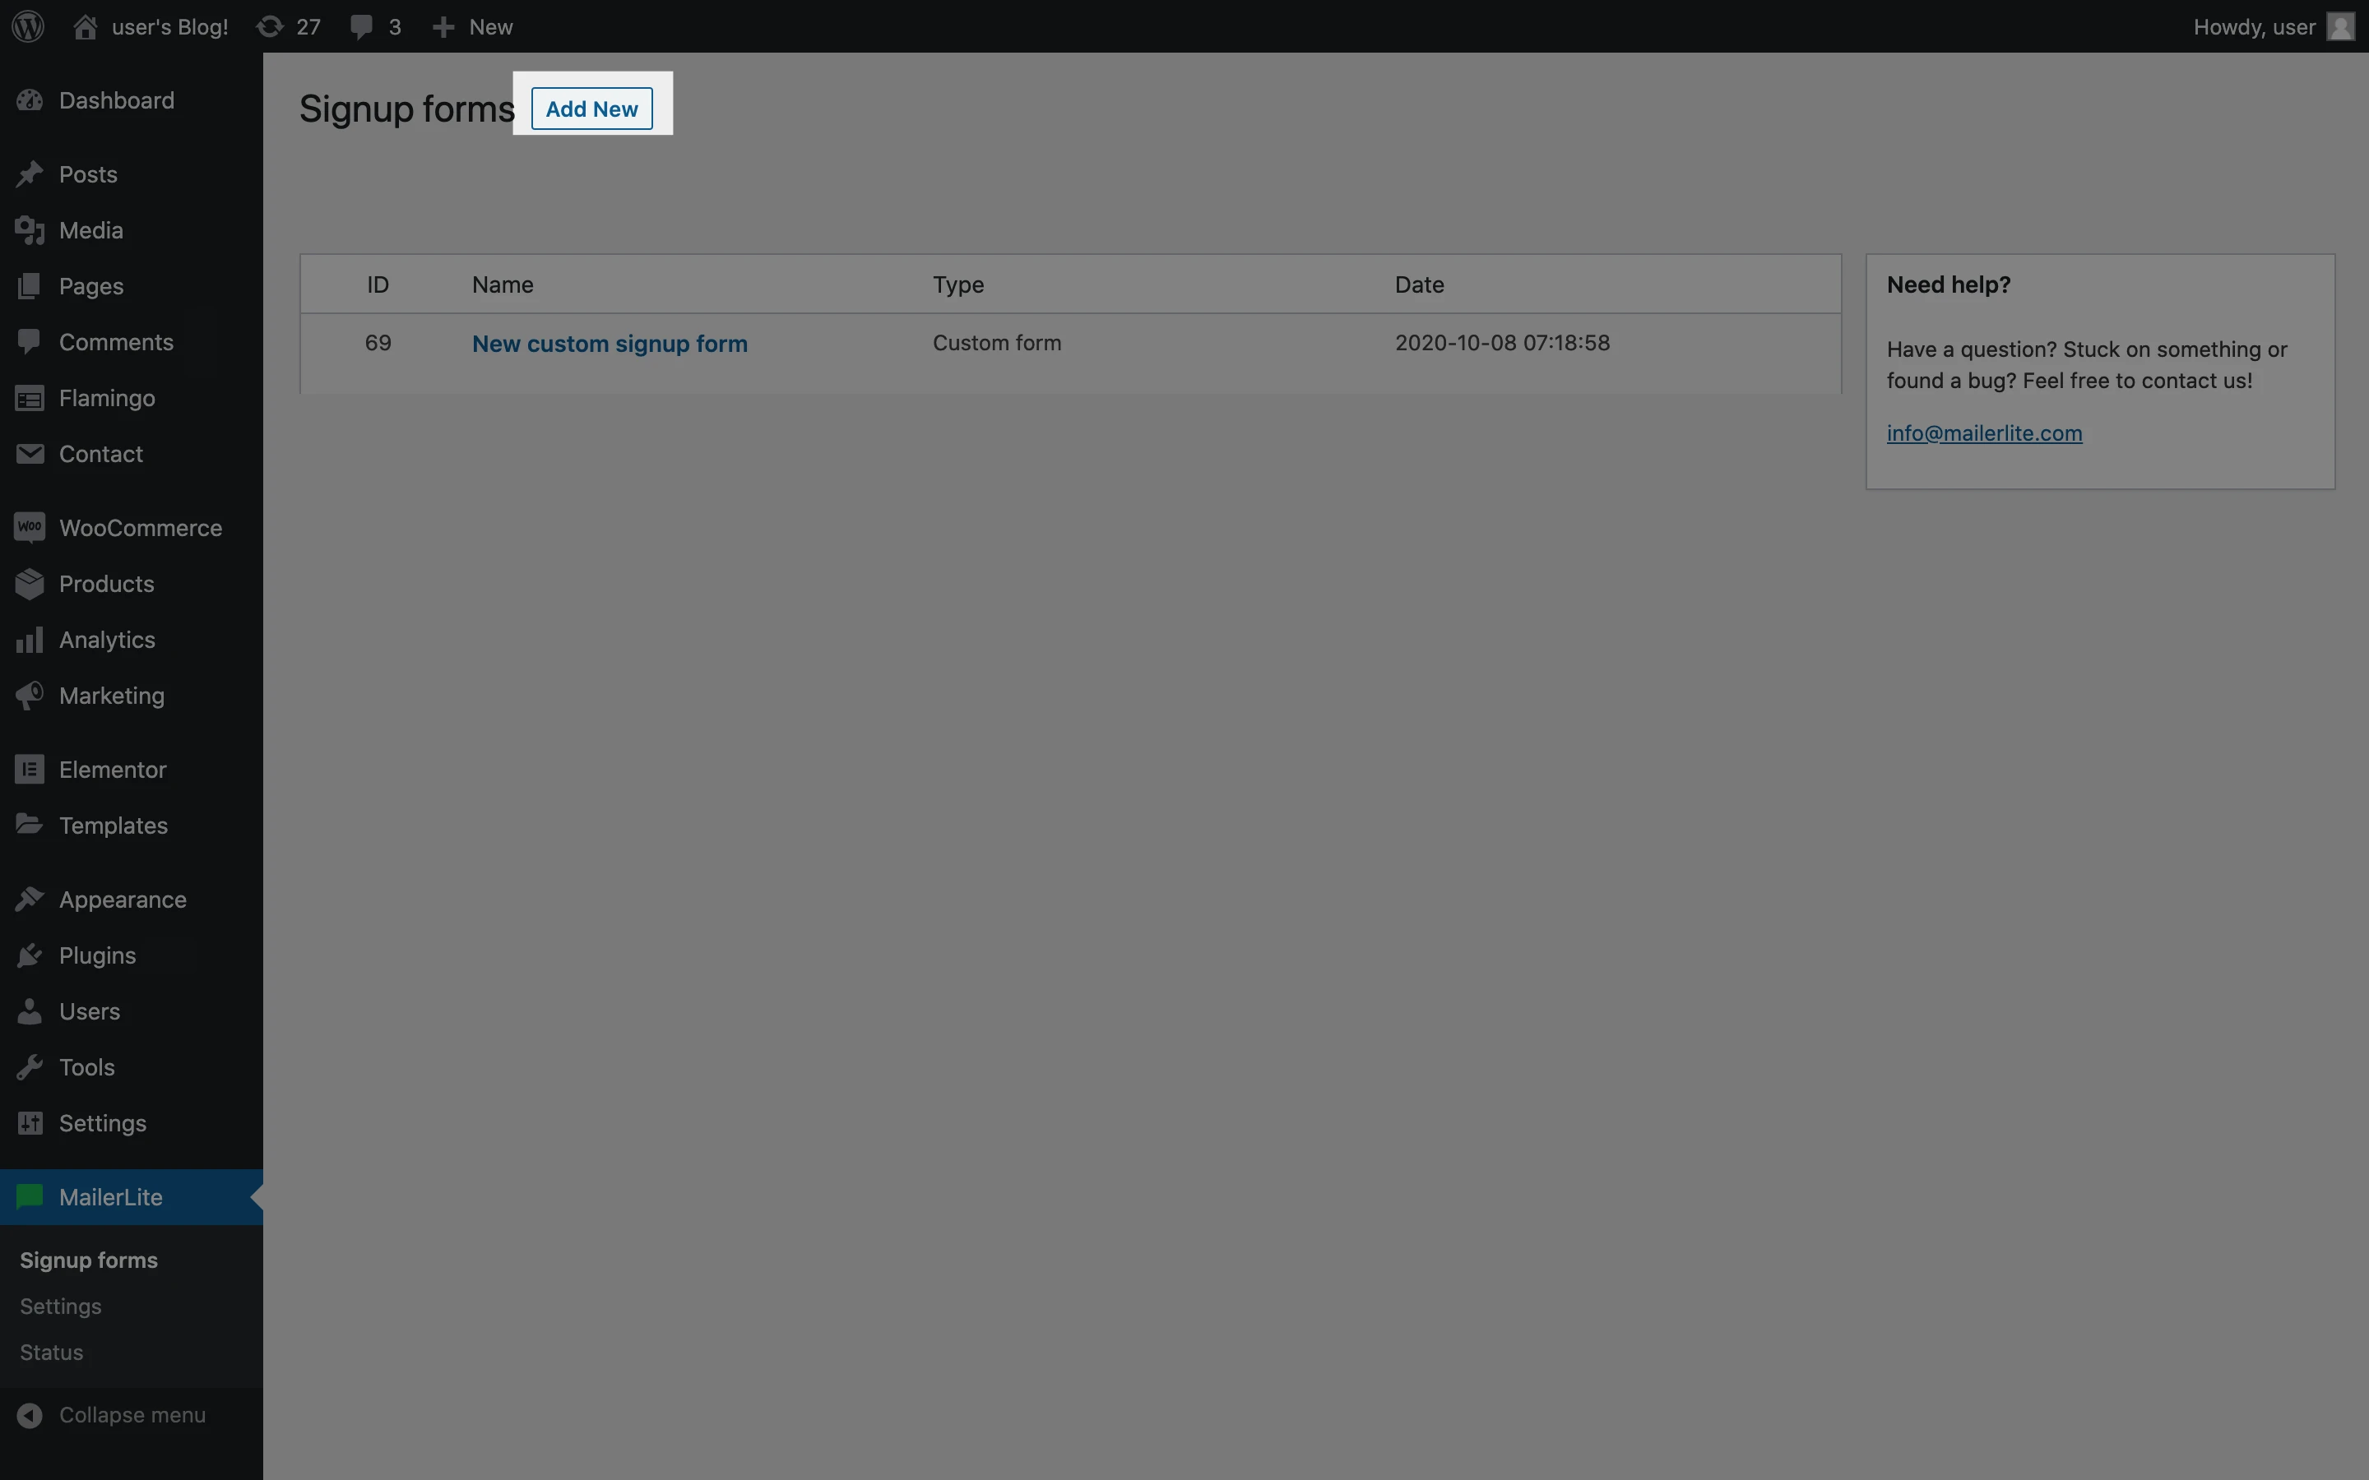
Task: Open the Analytics bar chart icon
Action: (30, 641)
